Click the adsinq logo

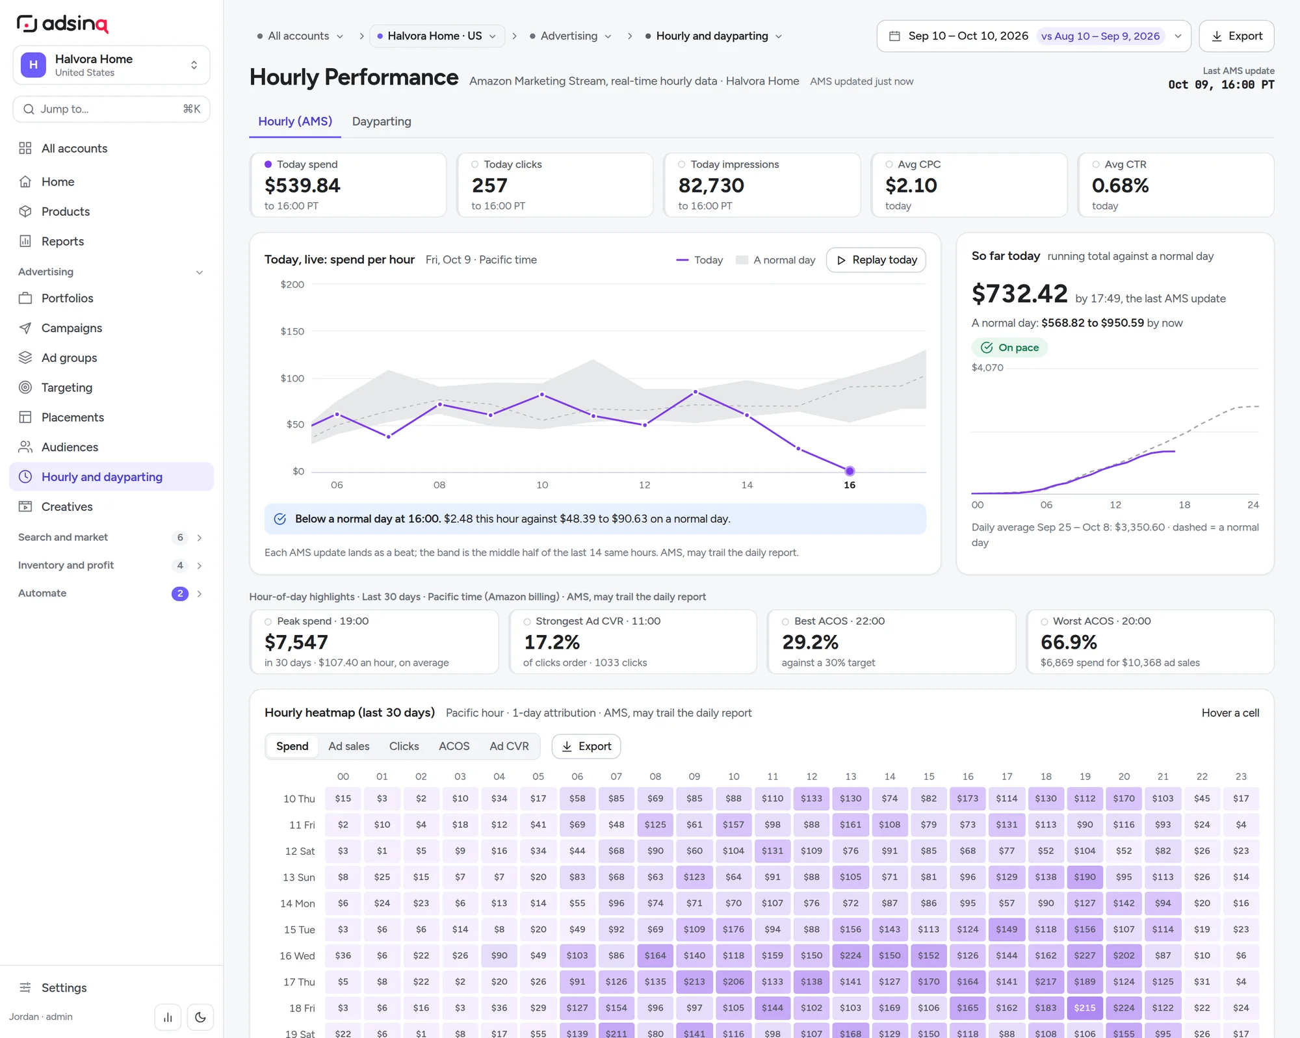[x=62, y=23]
